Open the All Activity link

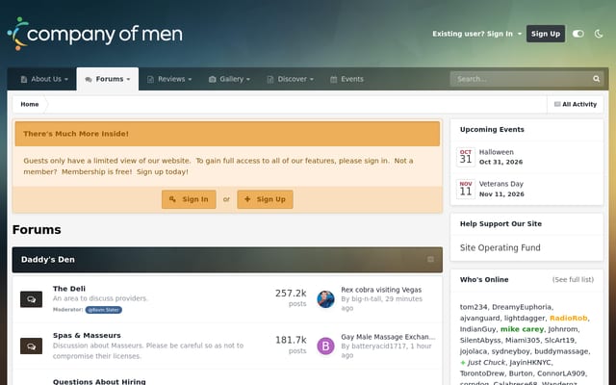(x=576, y=104)
